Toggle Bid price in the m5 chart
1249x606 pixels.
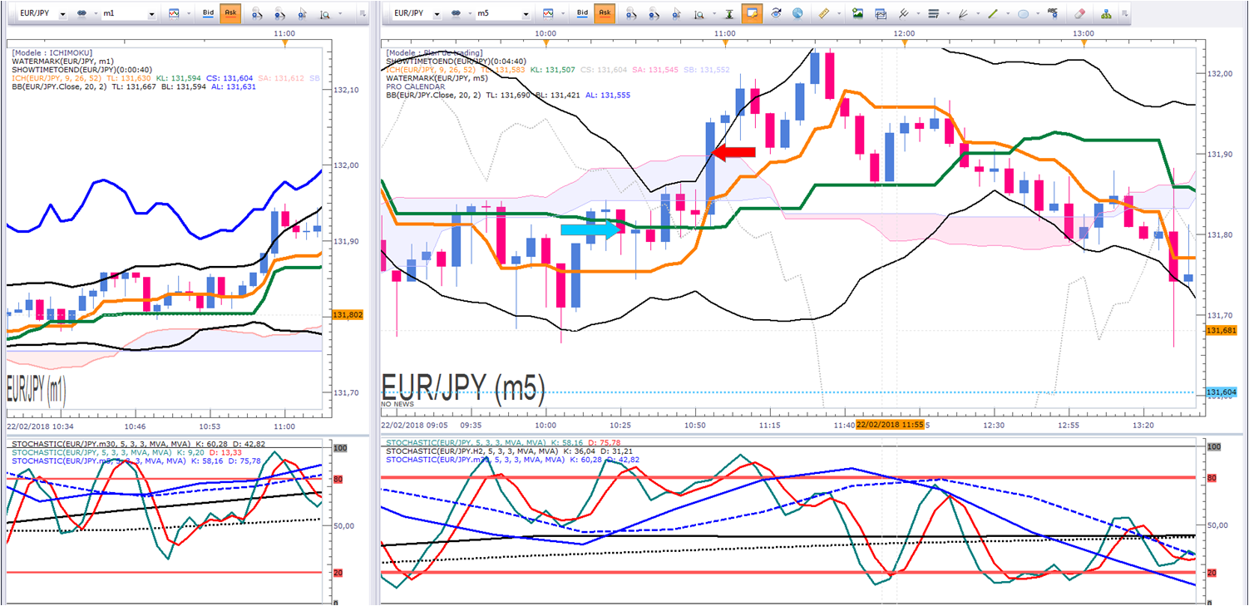click(x=582, y=14)
